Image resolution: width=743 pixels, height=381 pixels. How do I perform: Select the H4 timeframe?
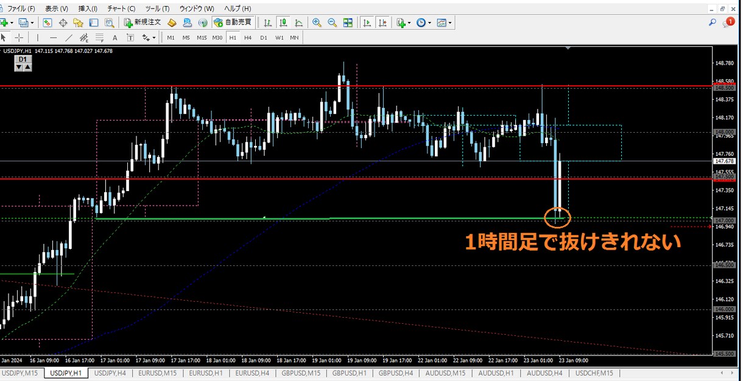pyautogui.click(x=248, y=38)
